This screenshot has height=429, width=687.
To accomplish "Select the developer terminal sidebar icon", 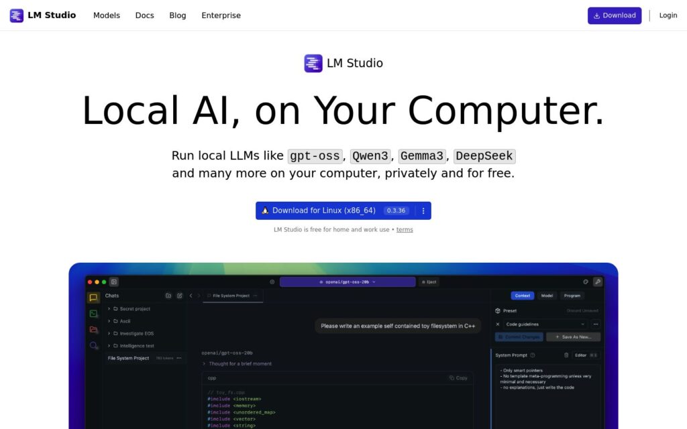I will tap(93, 314).
